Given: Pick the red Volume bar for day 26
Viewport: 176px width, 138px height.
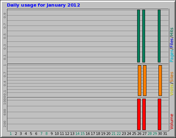Looking at the screenshot, I should click(139, 114).
